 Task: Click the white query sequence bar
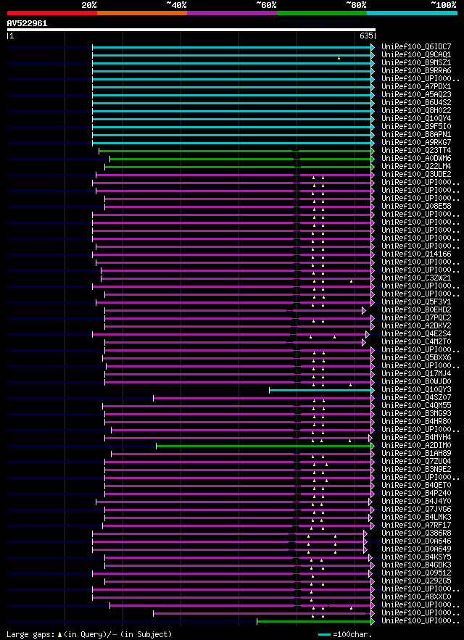pos(191,30)
